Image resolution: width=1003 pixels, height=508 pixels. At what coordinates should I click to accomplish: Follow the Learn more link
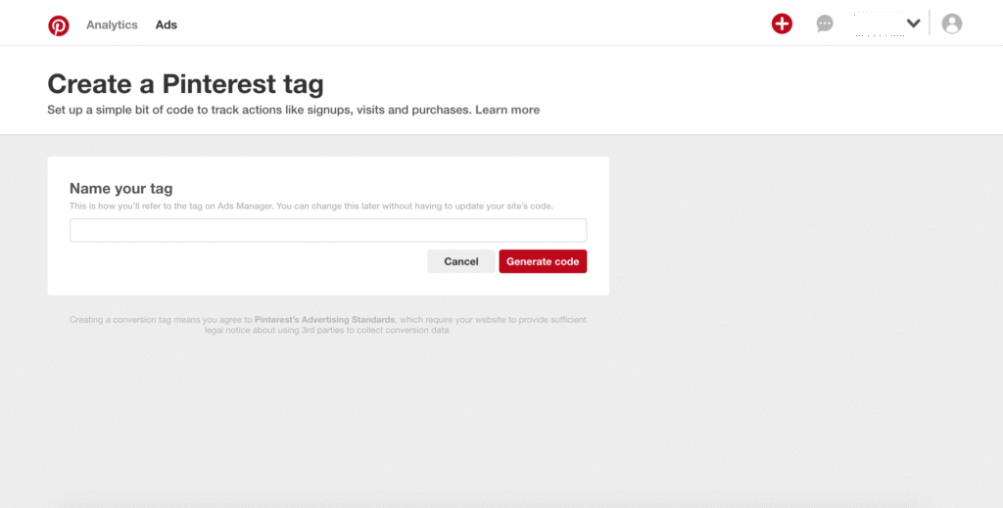[507, 110]
